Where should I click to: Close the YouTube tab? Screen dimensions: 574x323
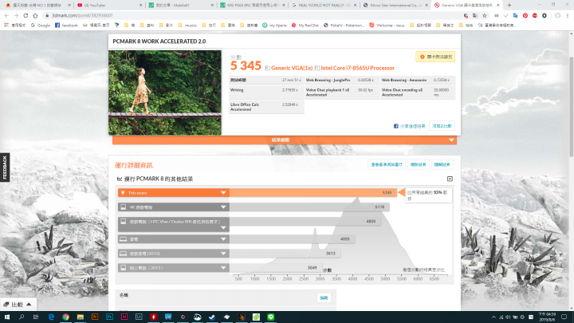[x=141, y=5]
